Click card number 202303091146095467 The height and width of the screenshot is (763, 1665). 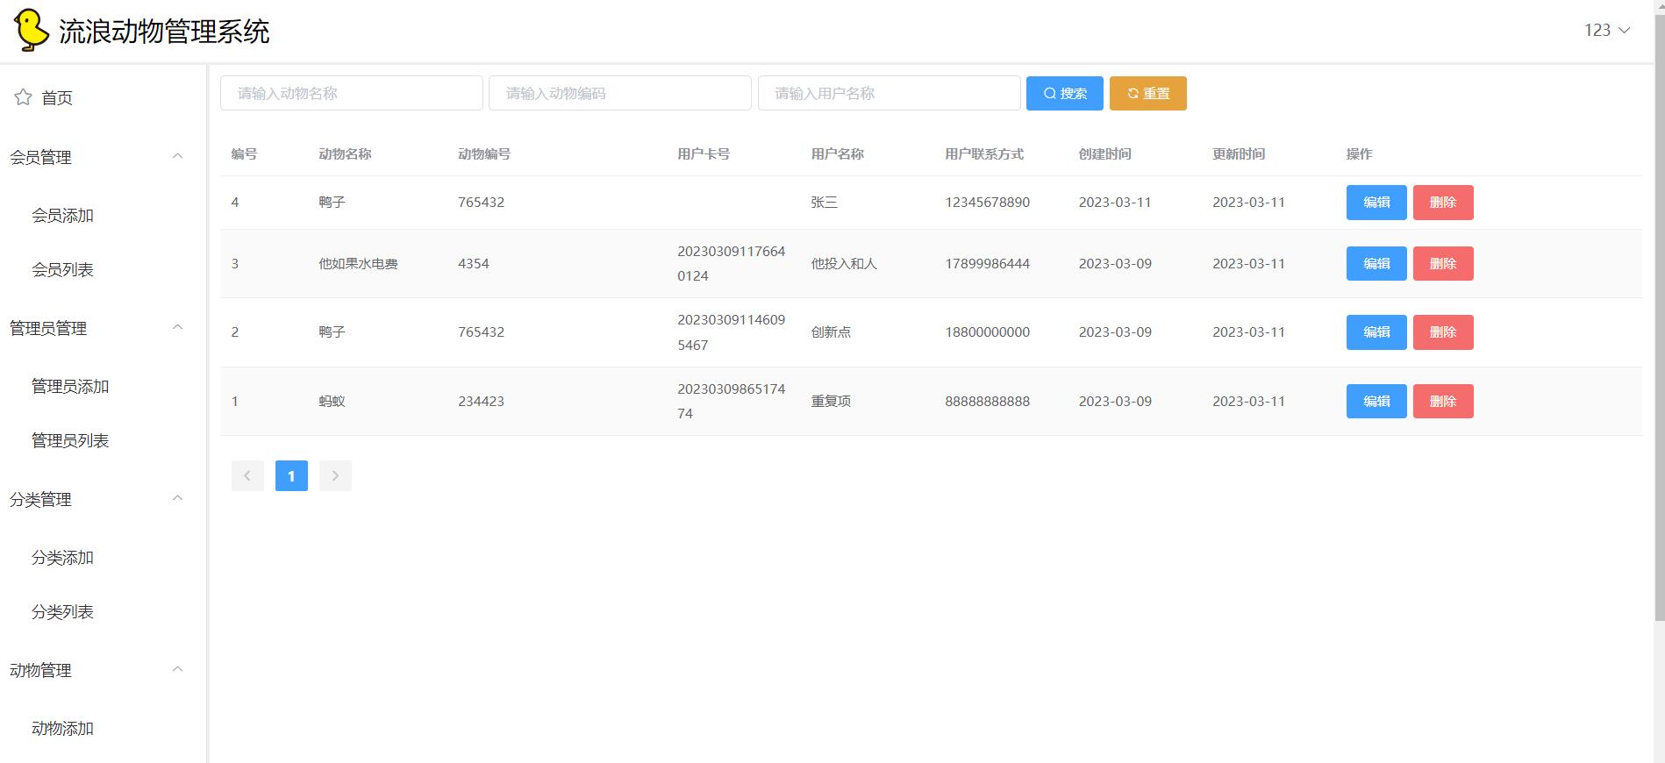click(x=731, y=332)
